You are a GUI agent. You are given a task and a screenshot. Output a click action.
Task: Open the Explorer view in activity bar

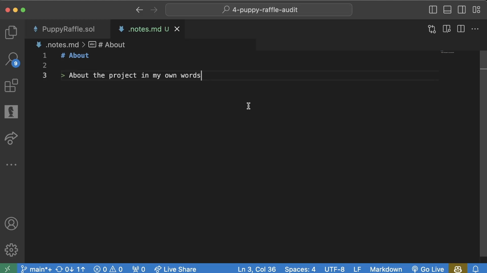pyautogui.click(x=11, y=32)
